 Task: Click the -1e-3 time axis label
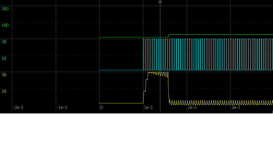tap(62, 108)
